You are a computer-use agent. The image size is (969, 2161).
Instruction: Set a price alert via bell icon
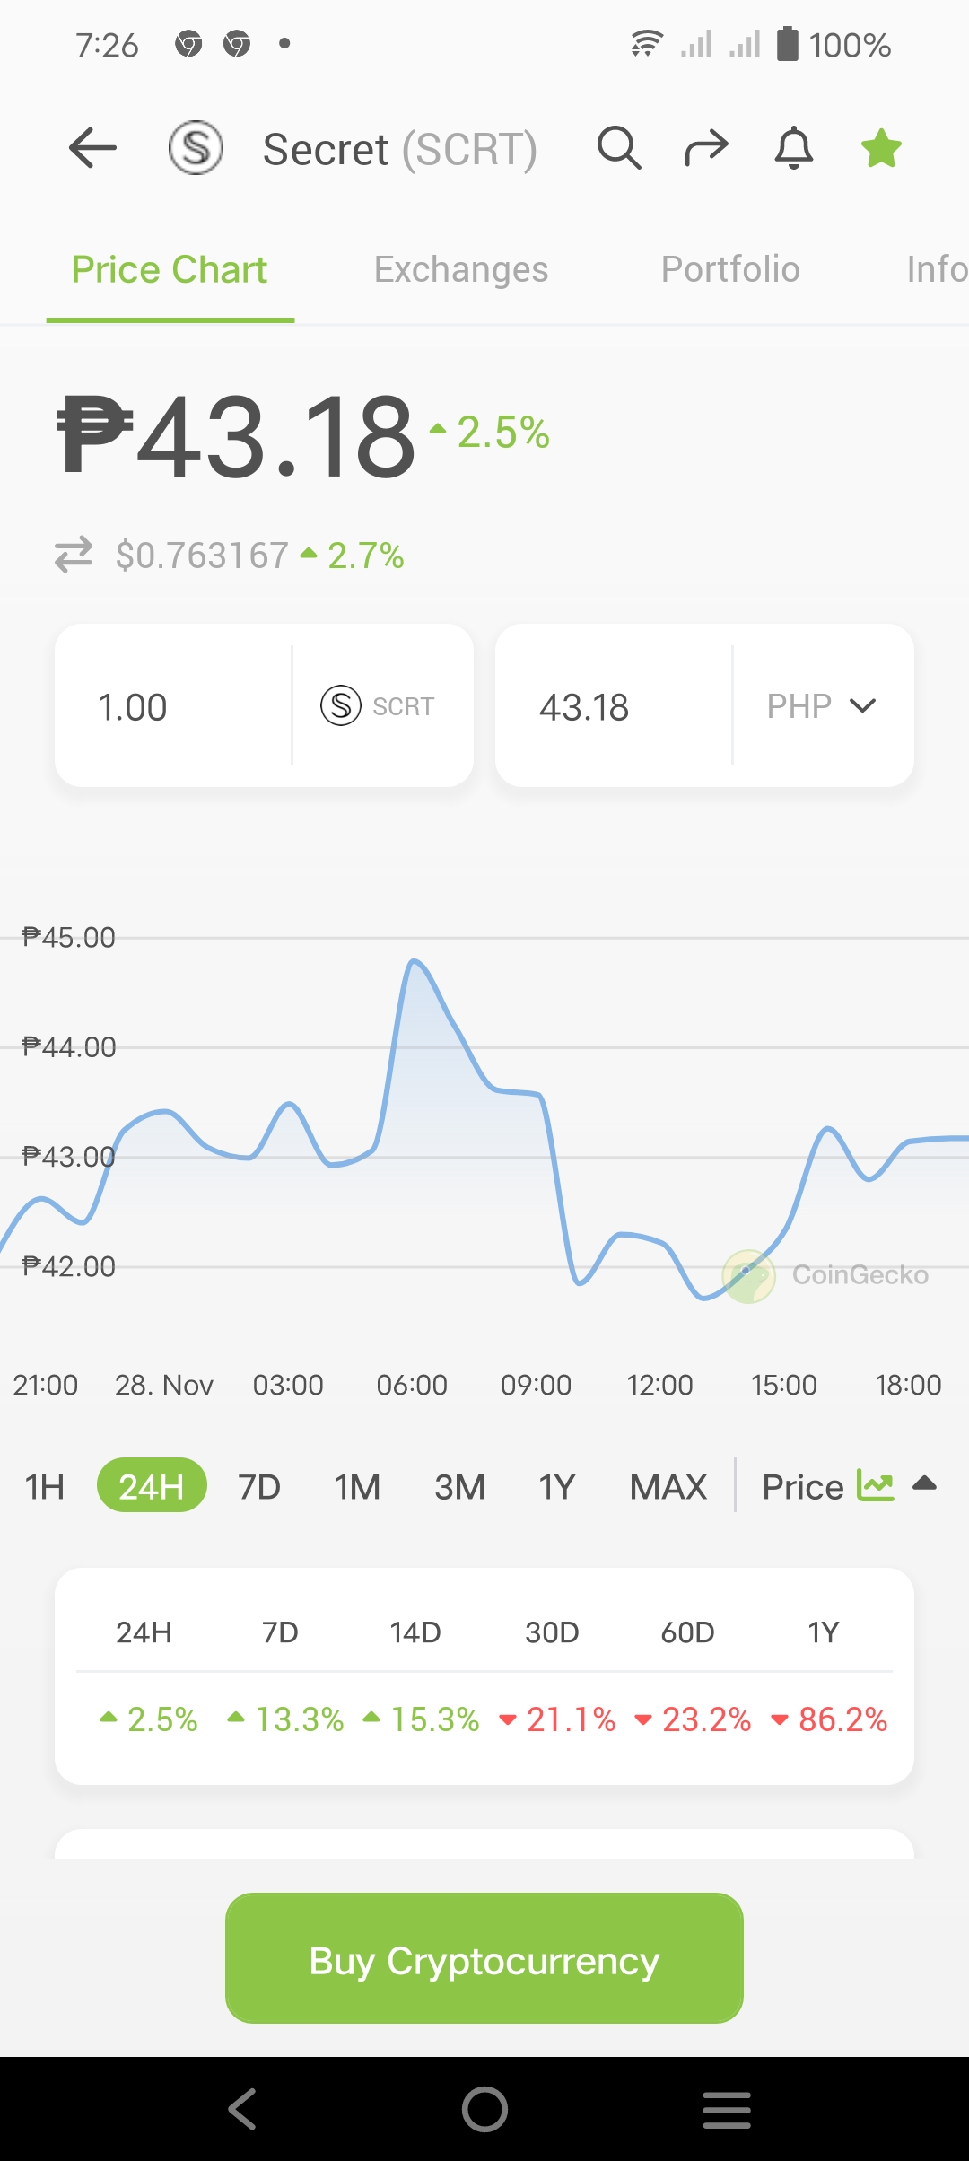tap(794, 148)
